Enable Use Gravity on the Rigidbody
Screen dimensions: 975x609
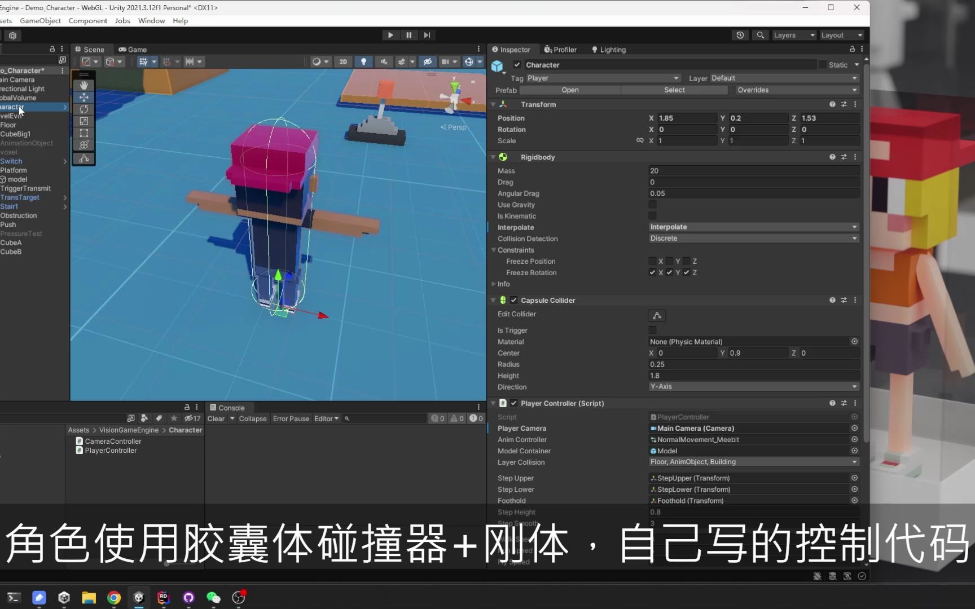(x=652, y=205)
